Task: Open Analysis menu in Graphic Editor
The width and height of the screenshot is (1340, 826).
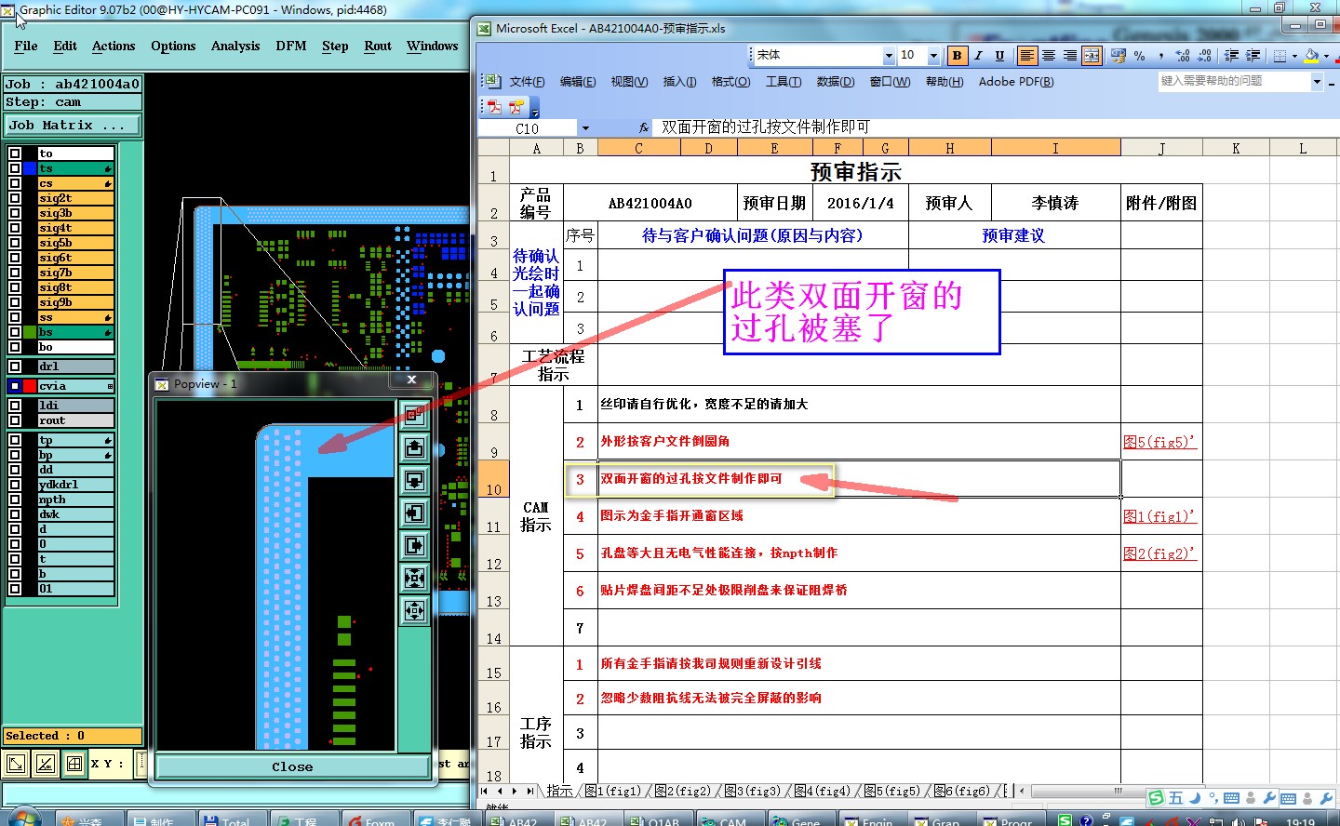Action: tap(235, 46)
